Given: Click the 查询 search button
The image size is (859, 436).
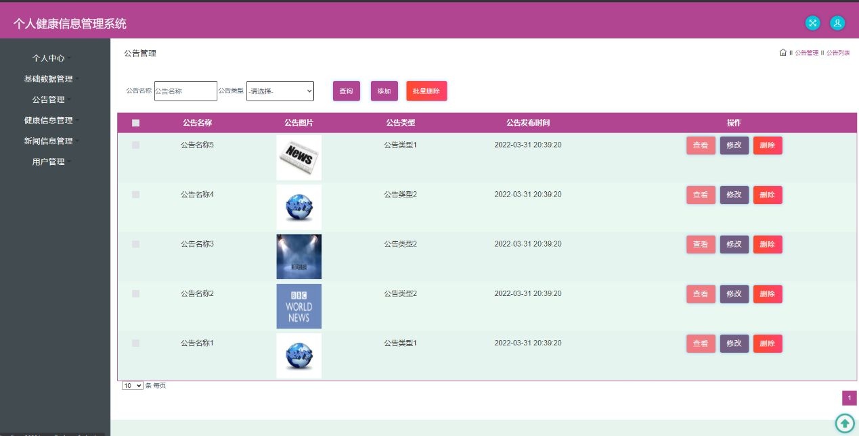Looking at the screenshot, I should click(347, 91).
